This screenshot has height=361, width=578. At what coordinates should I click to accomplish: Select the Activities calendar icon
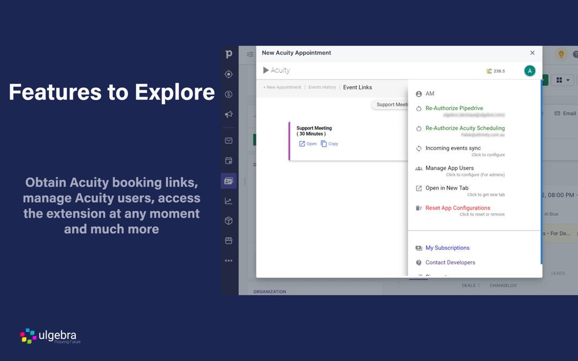click(229, 160)
